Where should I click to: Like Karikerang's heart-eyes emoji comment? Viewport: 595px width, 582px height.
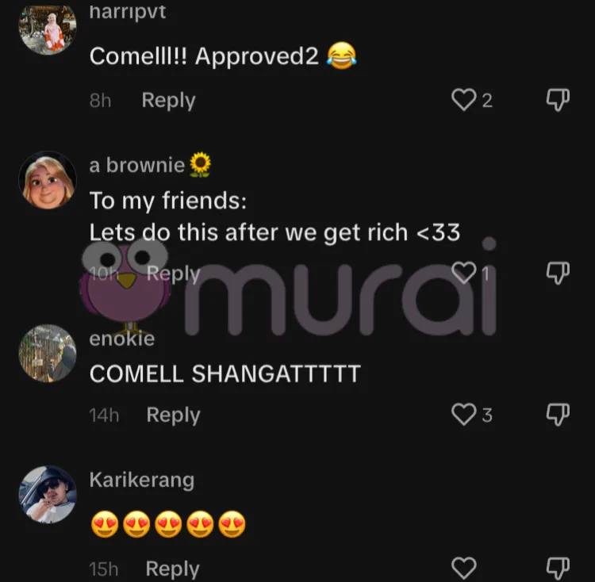pyautogui.click(x=464, y=568)
